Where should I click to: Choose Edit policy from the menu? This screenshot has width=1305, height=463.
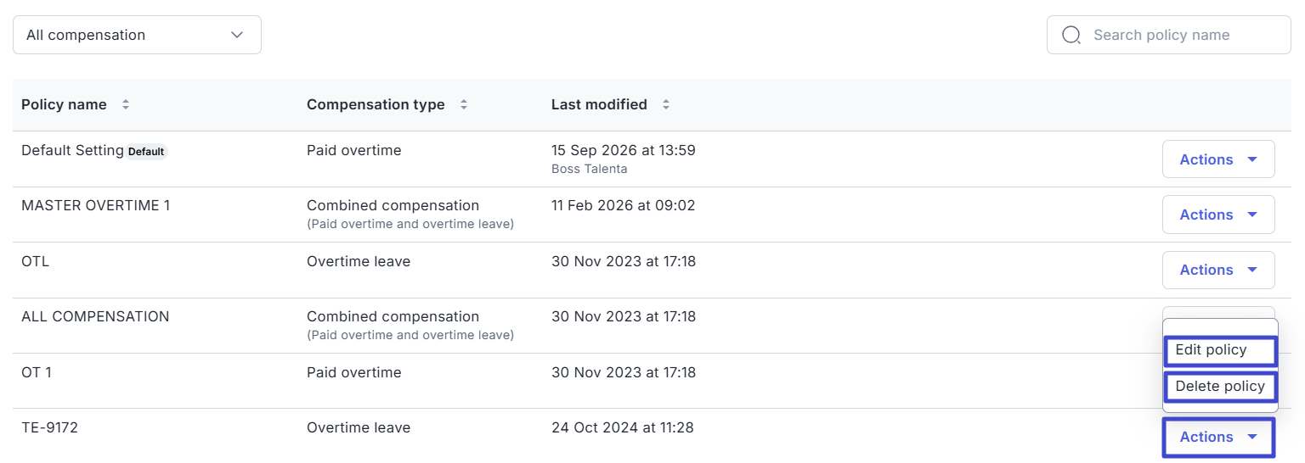coord(1220,350)
